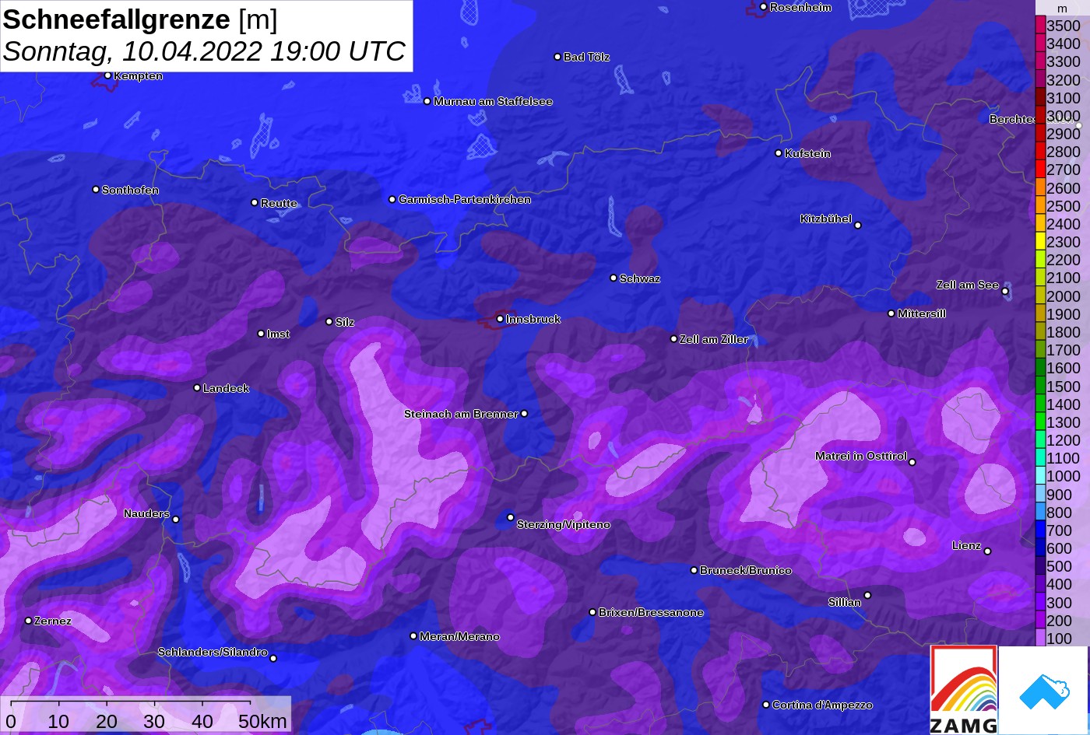Select the Innsbruck city marker
The image size is (1090, 735).
(x=500, y=319)
